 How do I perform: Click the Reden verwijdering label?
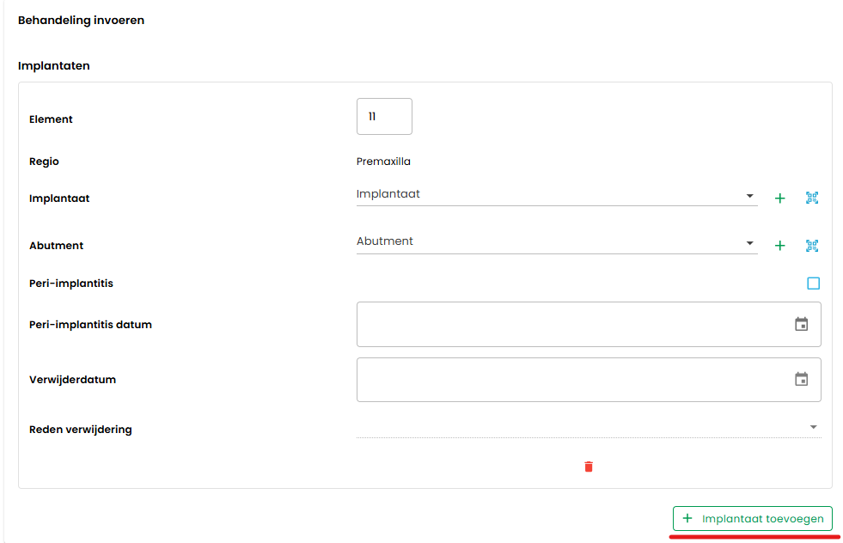(81, 430)
